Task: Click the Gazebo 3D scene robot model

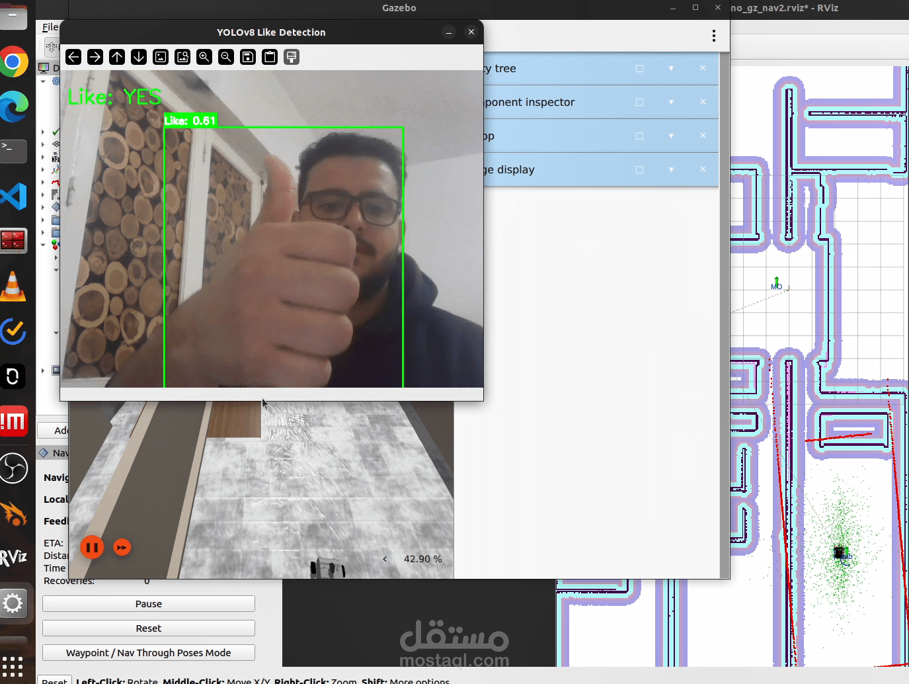Action: pos(328,567)
